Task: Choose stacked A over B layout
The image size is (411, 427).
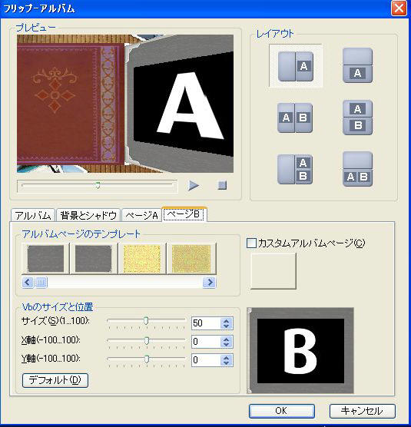Action: [357, 118]
